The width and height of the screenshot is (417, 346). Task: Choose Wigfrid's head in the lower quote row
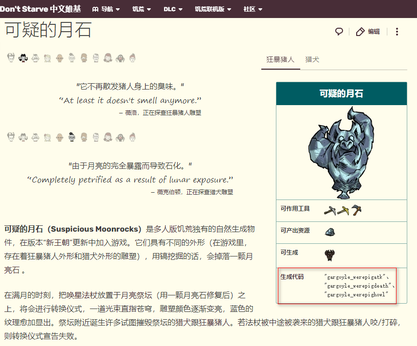tap(108, 137)
